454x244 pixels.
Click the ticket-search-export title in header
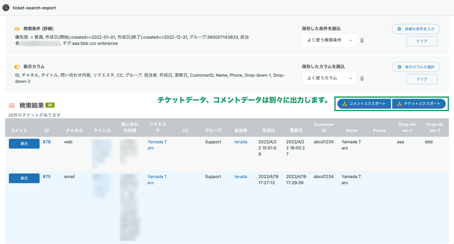[34, 8]
